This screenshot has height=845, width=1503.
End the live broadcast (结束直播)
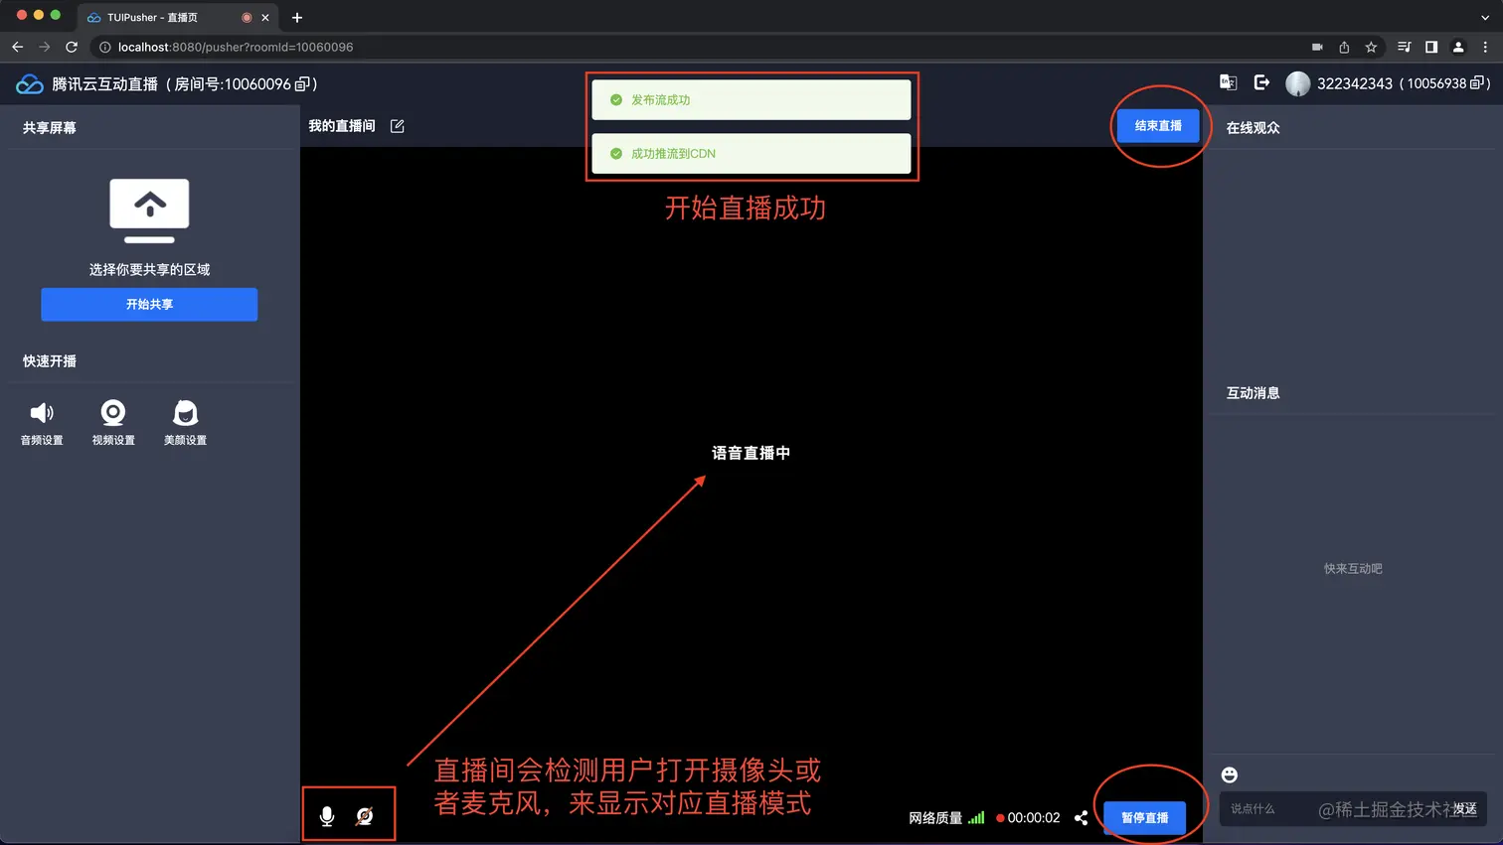1158,126
